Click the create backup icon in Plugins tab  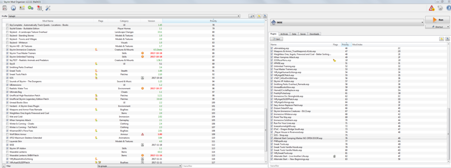[447, 39]
